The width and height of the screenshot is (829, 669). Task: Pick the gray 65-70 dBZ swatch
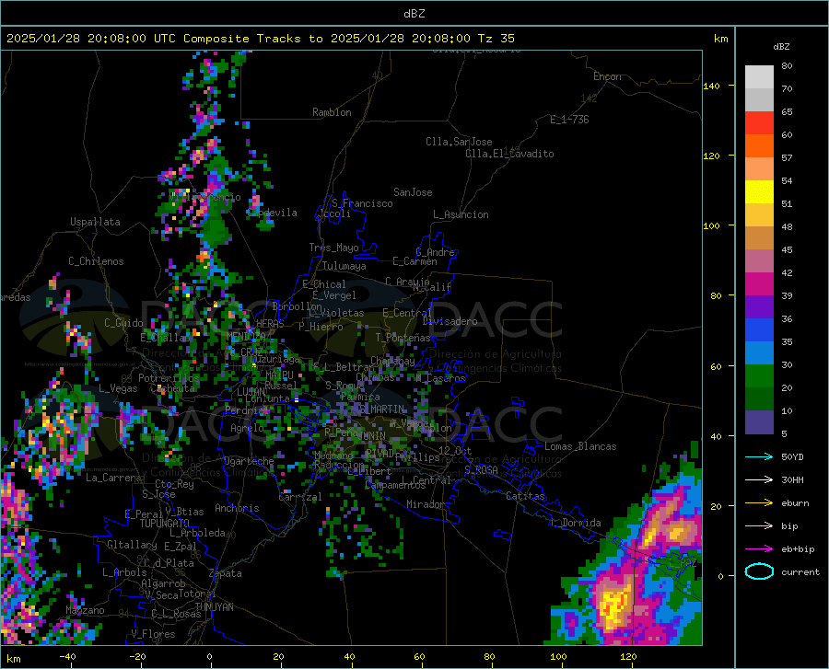click(x=759, y=100)
